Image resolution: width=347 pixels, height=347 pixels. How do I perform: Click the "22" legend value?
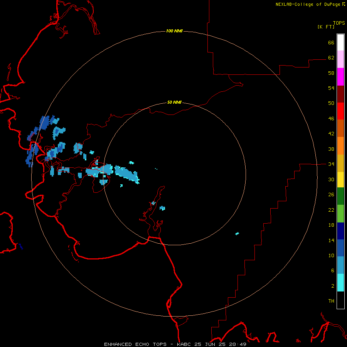[331, 210]
